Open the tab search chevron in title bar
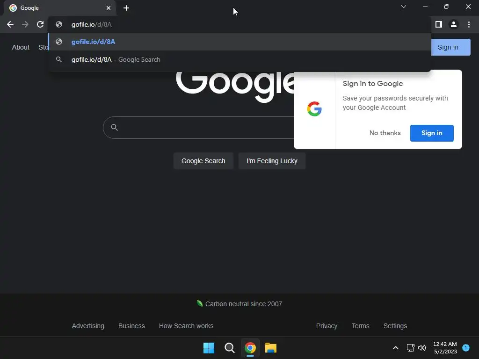 tap(404, 7)
